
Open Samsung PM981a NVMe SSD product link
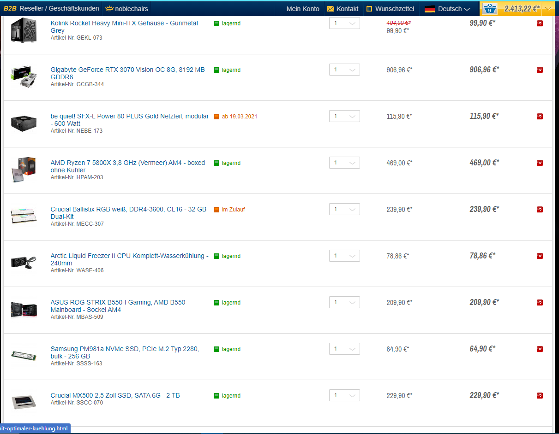click(125, 352)
